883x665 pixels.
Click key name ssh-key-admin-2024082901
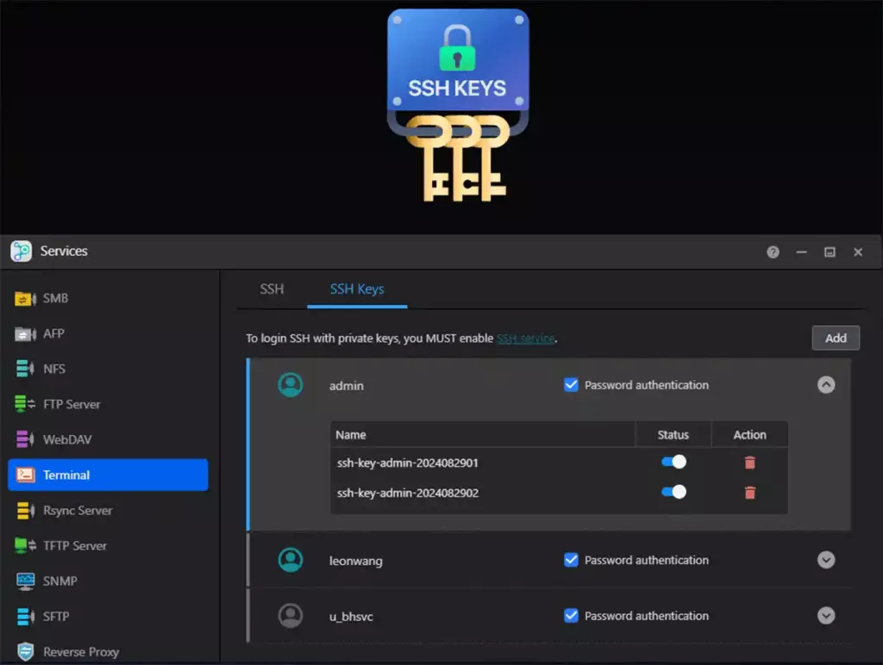(408, 463)
